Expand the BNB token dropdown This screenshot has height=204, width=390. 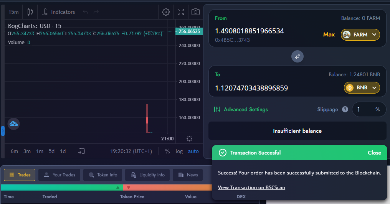[362, 88]
